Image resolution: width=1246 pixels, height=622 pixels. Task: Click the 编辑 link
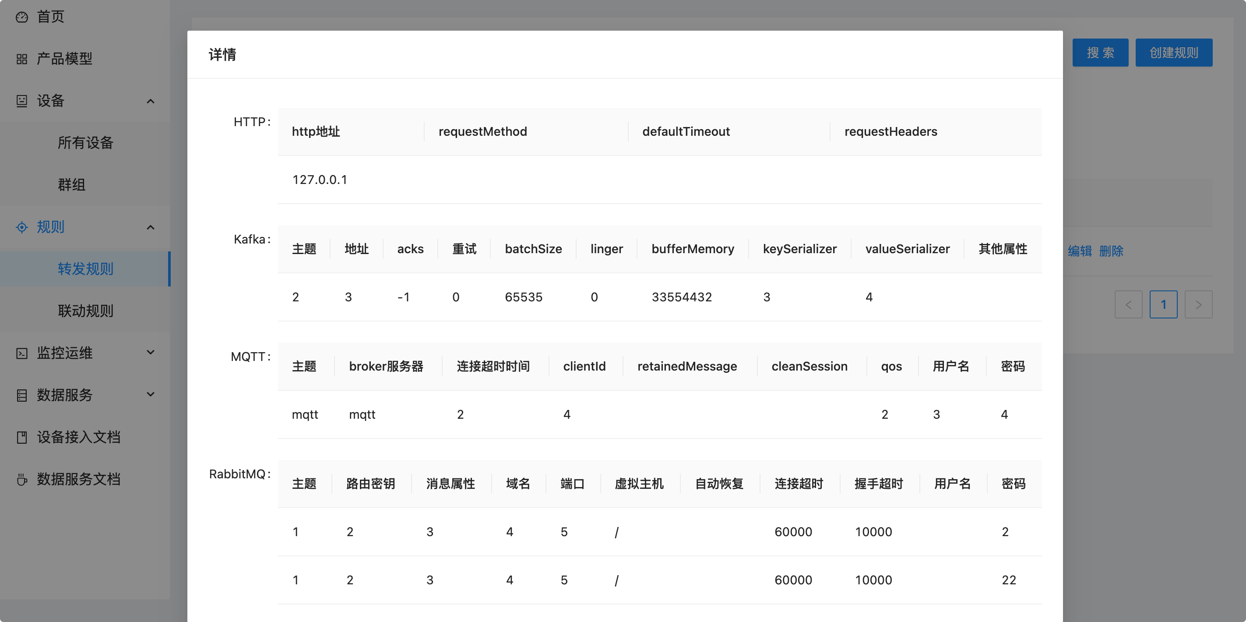[1080, 251]
